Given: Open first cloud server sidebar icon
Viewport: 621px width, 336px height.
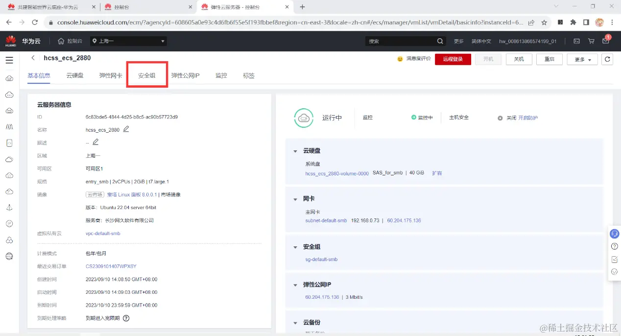Looking at the screenshot, I should [9, 78].
